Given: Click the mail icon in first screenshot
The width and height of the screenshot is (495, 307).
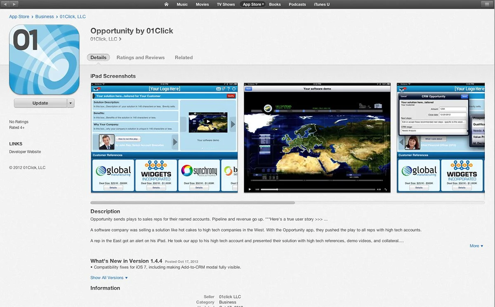Looking at the screenshot, I should (219, 89).
